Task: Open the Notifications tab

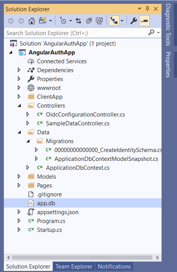Action: pos(114,267)
